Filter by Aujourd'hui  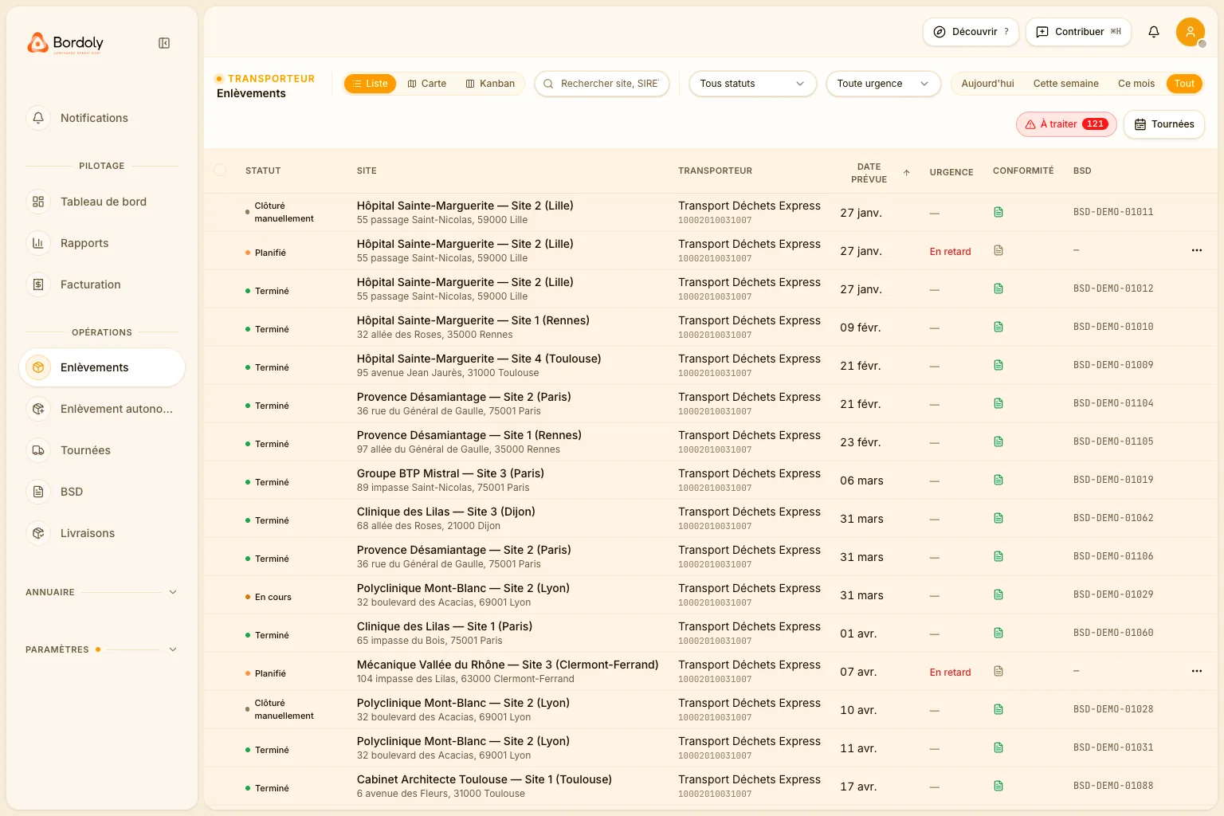pos(987,84)
